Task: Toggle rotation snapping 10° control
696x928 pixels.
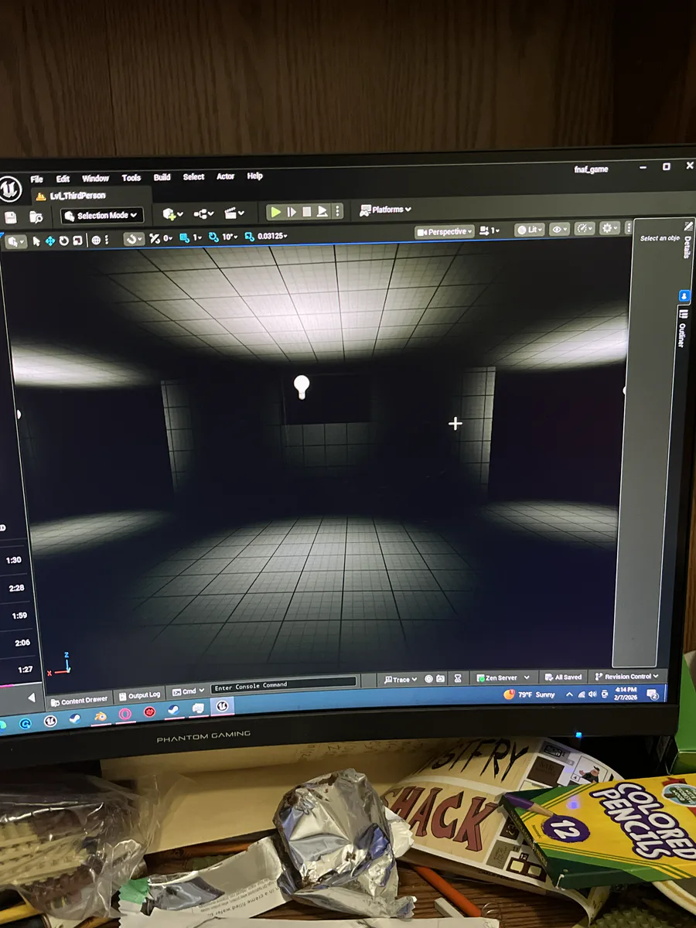Action: coord(224,237)
